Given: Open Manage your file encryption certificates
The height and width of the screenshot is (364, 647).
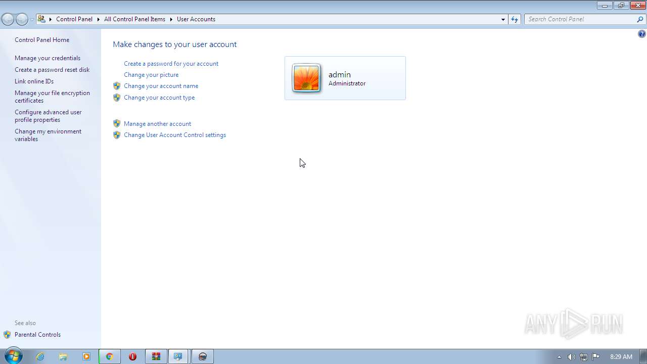Looking at the screenshot, I should pyautogui.click(x=52, y=97).
